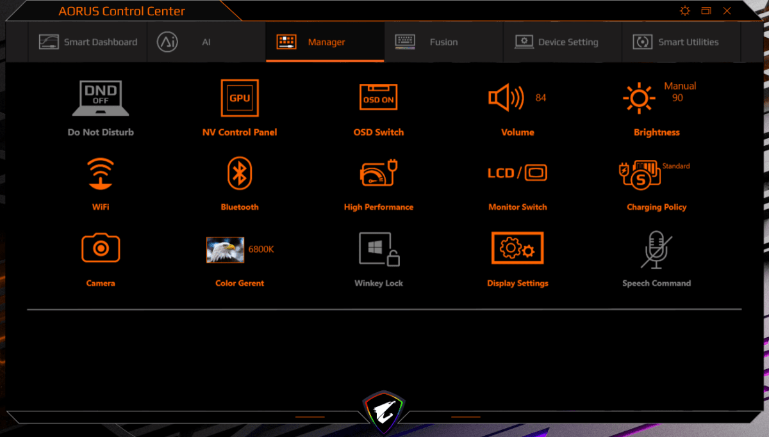Toggle the Camera icon

click(x=101, y=248)
